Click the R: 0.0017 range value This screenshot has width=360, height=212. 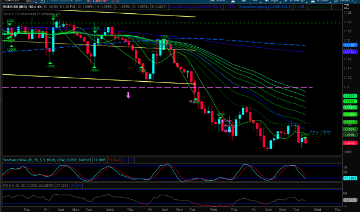[x=158, y=7]
